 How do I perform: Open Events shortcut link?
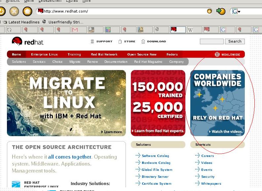click(x=207, y=170)
